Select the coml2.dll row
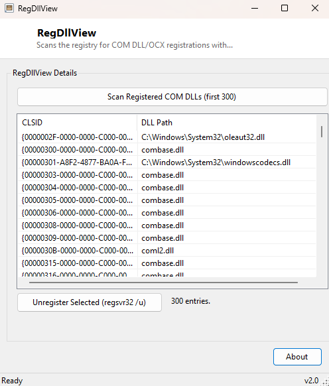Image resolution: width=329 pixels, height=386 pixels. coord(167,250)
